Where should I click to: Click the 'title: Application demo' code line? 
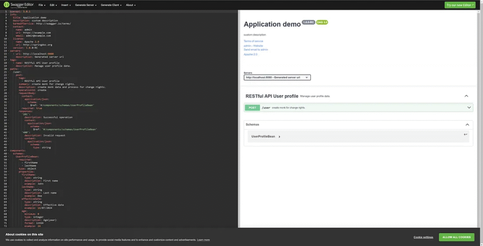click(30, 17)
